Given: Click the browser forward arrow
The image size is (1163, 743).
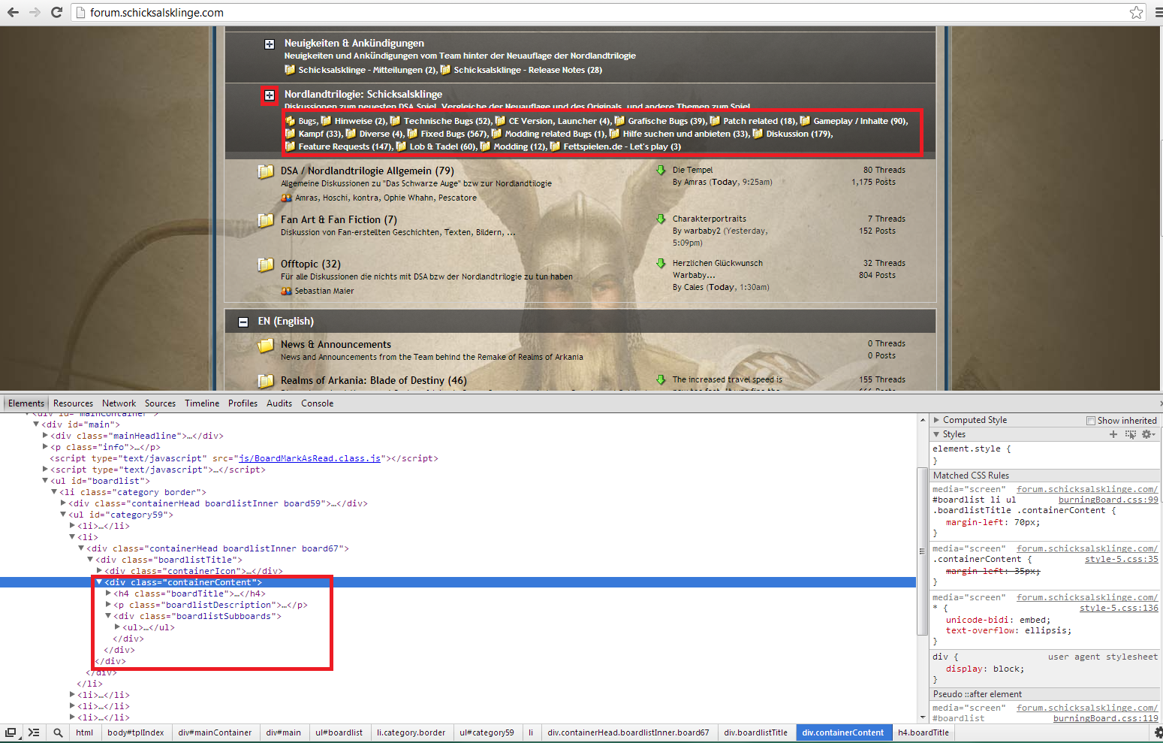Looking at the screenshot, I should click(x=35, y=12).
